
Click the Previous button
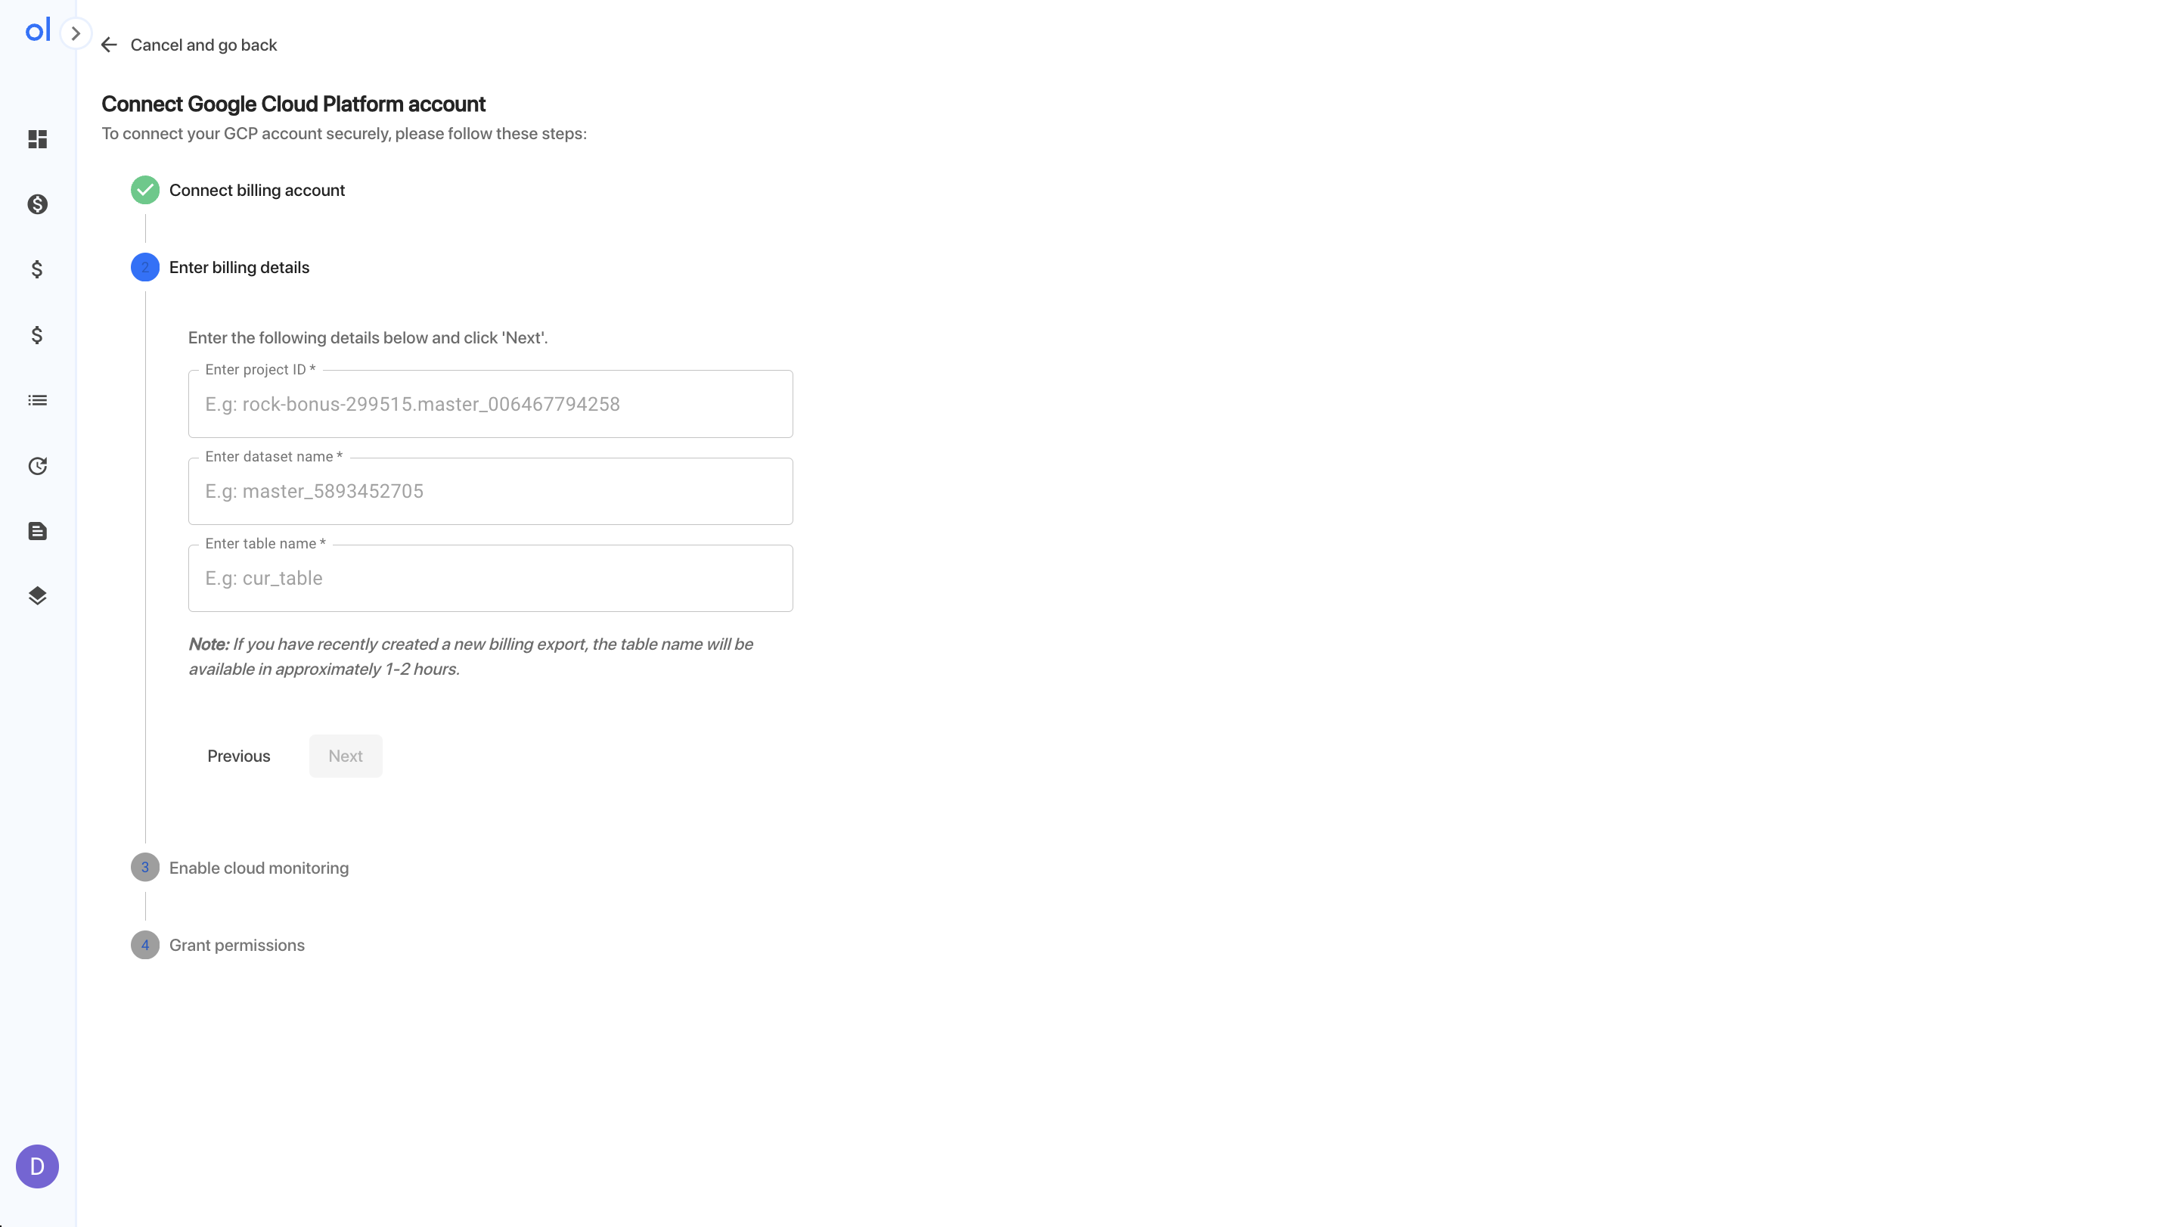(238, 754)
